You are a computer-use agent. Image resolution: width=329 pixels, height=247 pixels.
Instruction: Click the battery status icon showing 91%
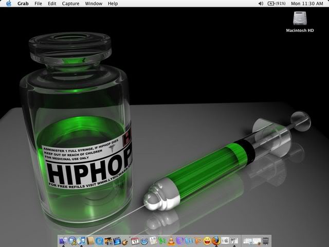coord(277,4)
